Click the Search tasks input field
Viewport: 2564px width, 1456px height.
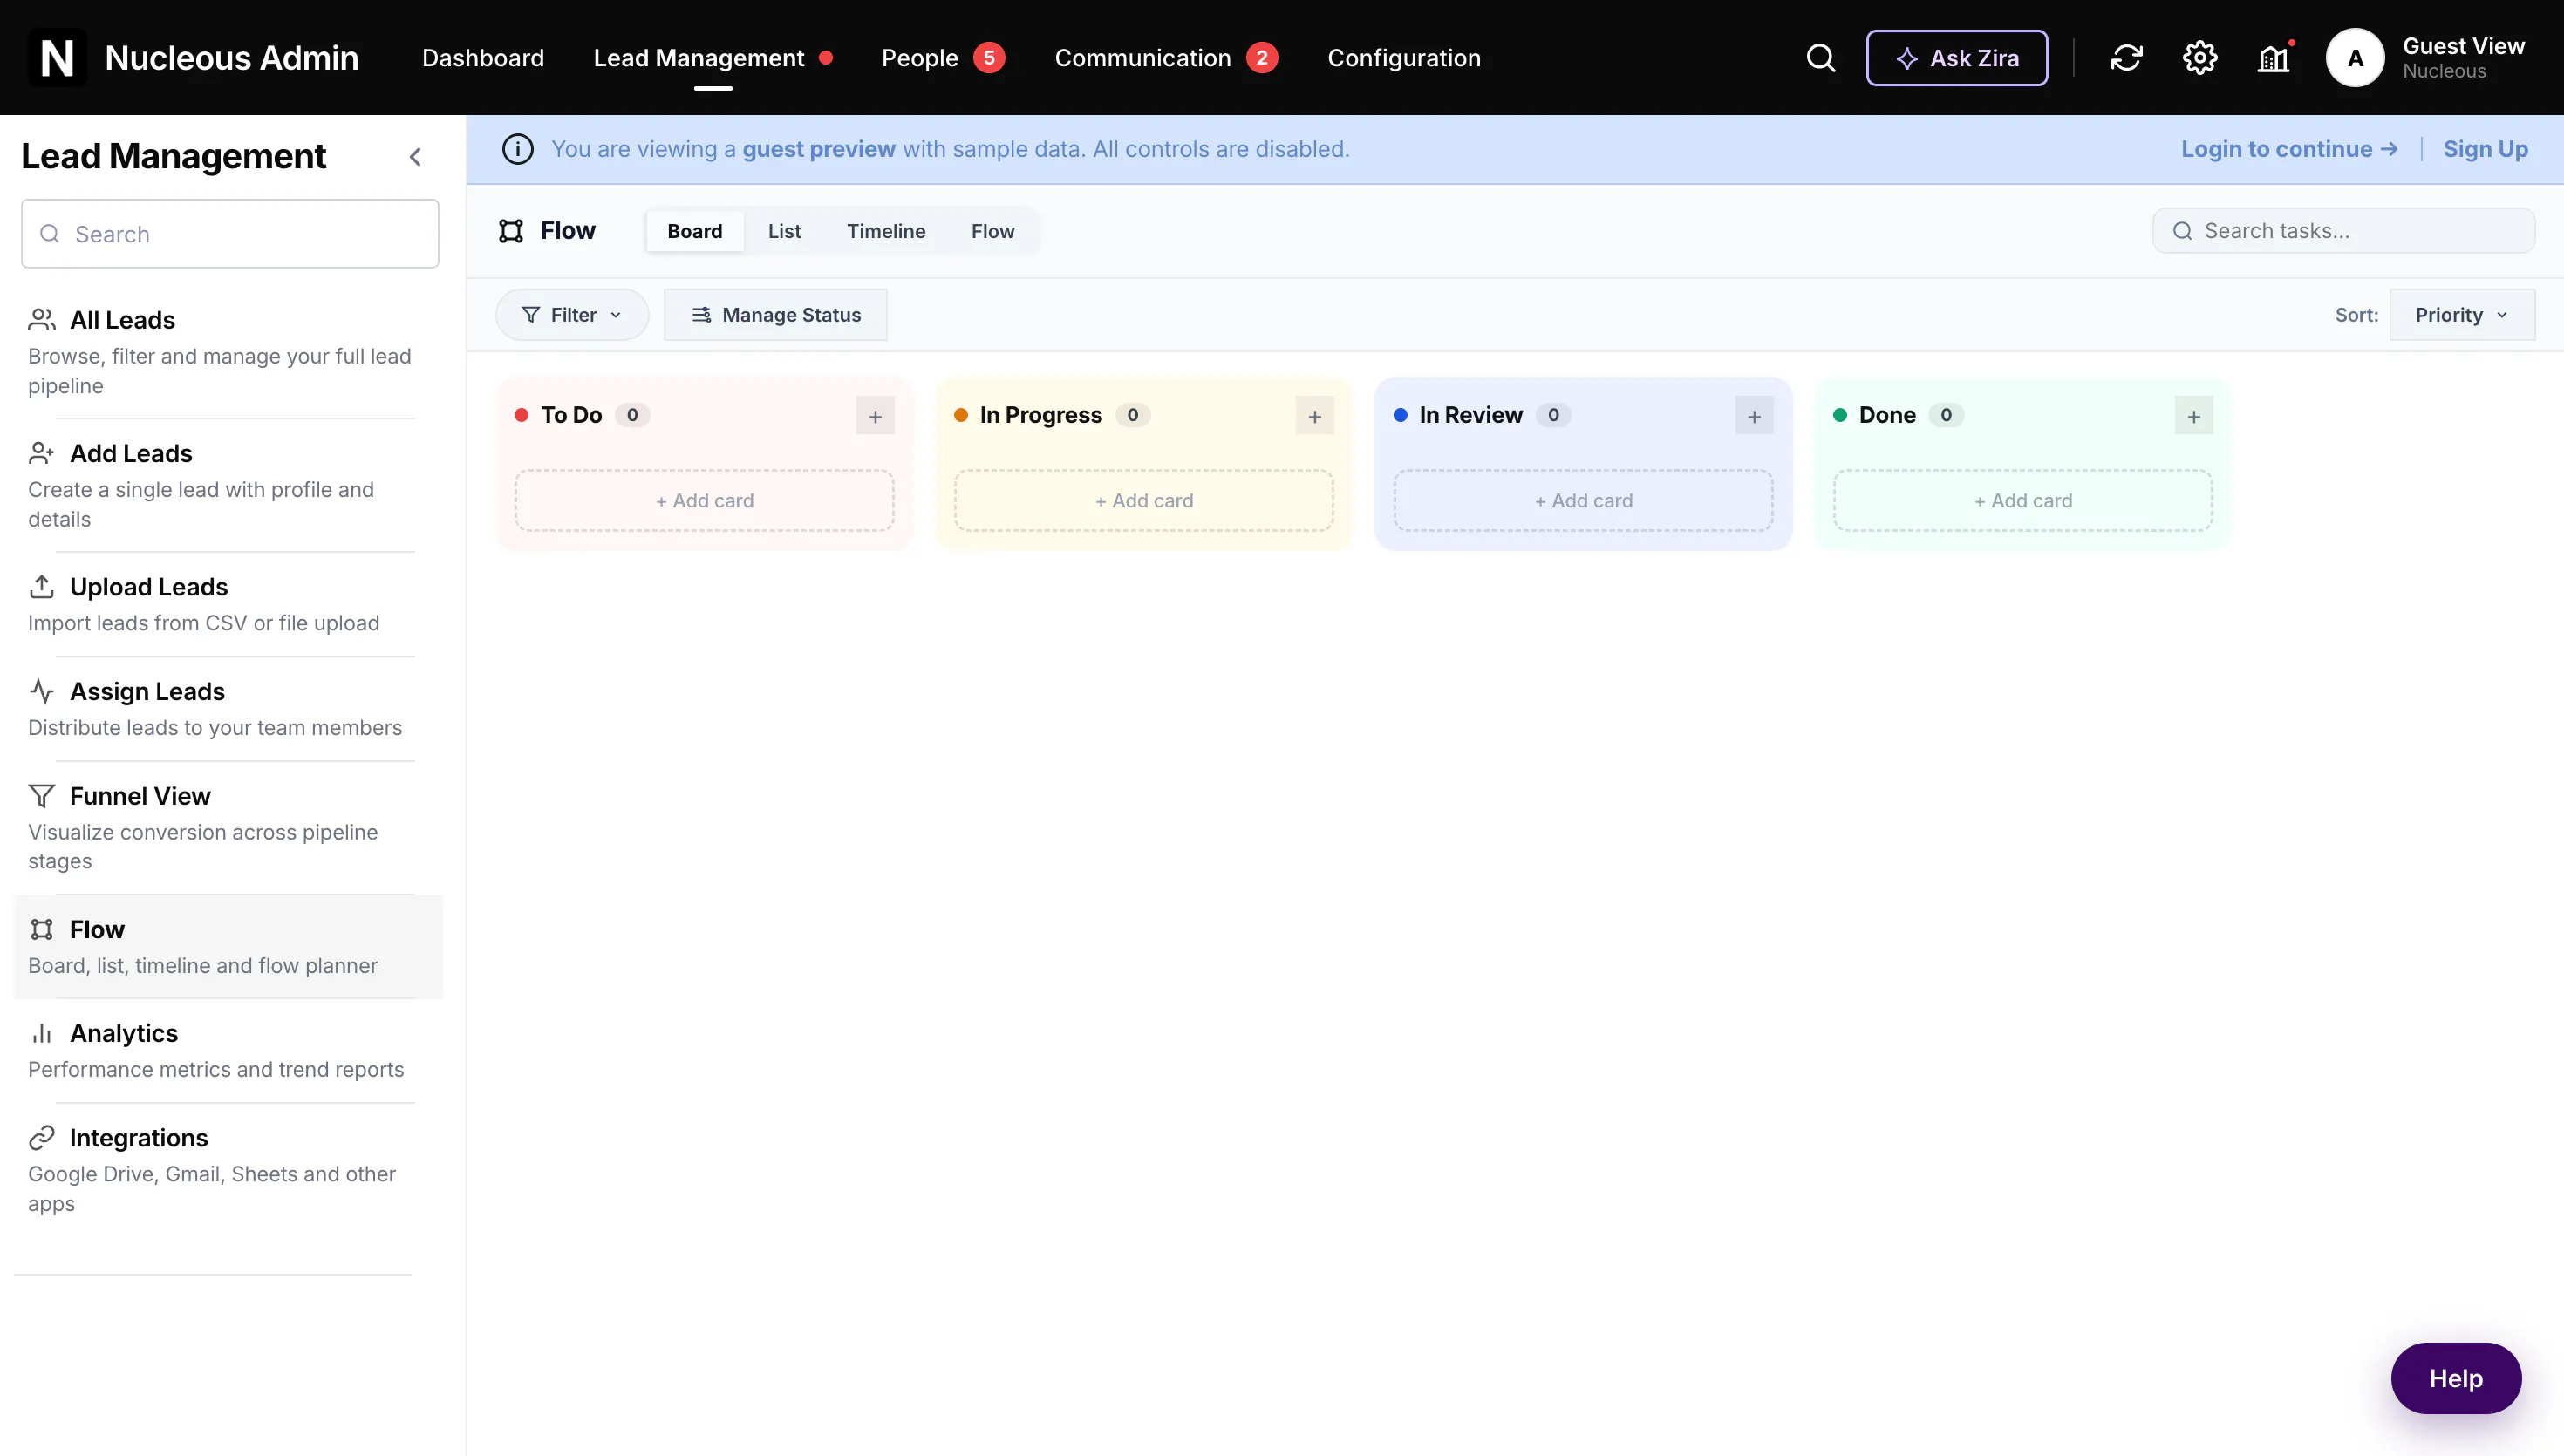click(x=2343, y=231)
